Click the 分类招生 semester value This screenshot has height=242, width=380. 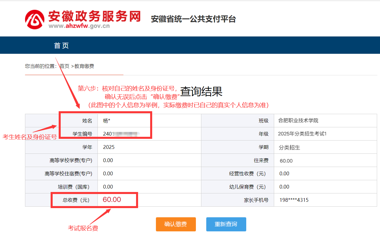tap(289, 147)
